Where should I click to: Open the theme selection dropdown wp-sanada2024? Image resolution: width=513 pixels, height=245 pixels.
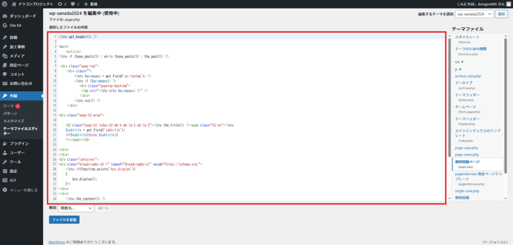tap(474, 14)
